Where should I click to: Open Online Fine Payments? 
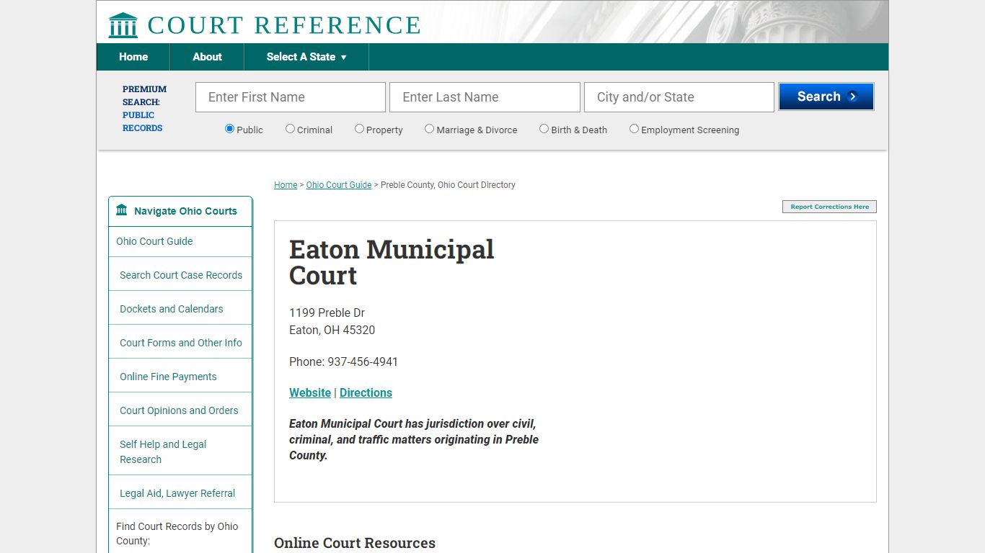tap(168, 377)
